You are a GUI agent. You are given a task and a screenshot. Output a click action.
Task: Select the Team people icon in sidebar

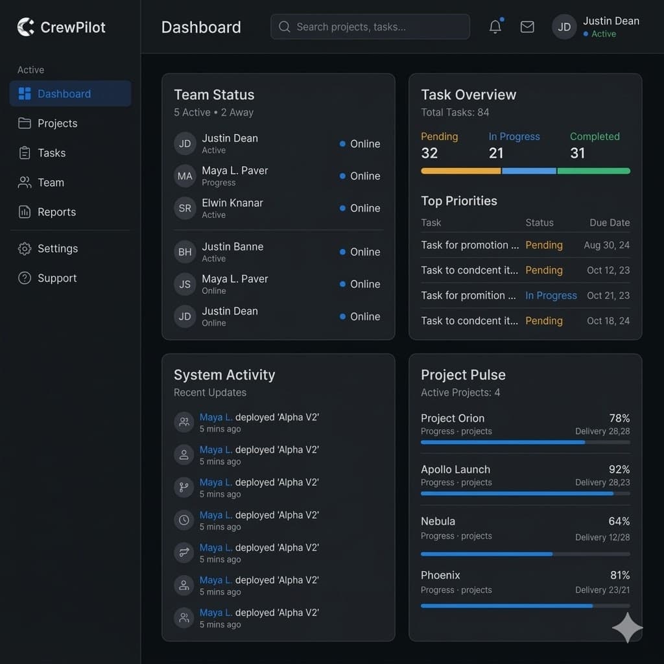pyautogui.click(x=25, y=182)
